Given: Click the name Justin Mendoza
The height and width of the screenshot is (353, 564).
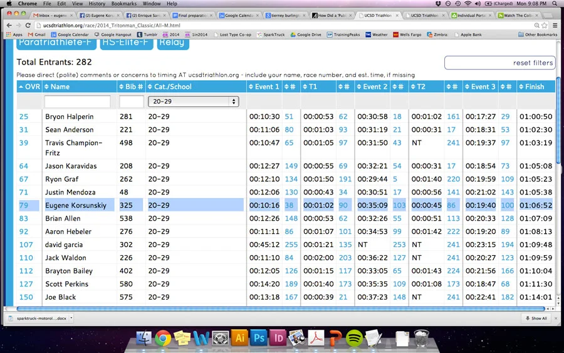Looking at the screenshot, I should [x=70, y=192].
